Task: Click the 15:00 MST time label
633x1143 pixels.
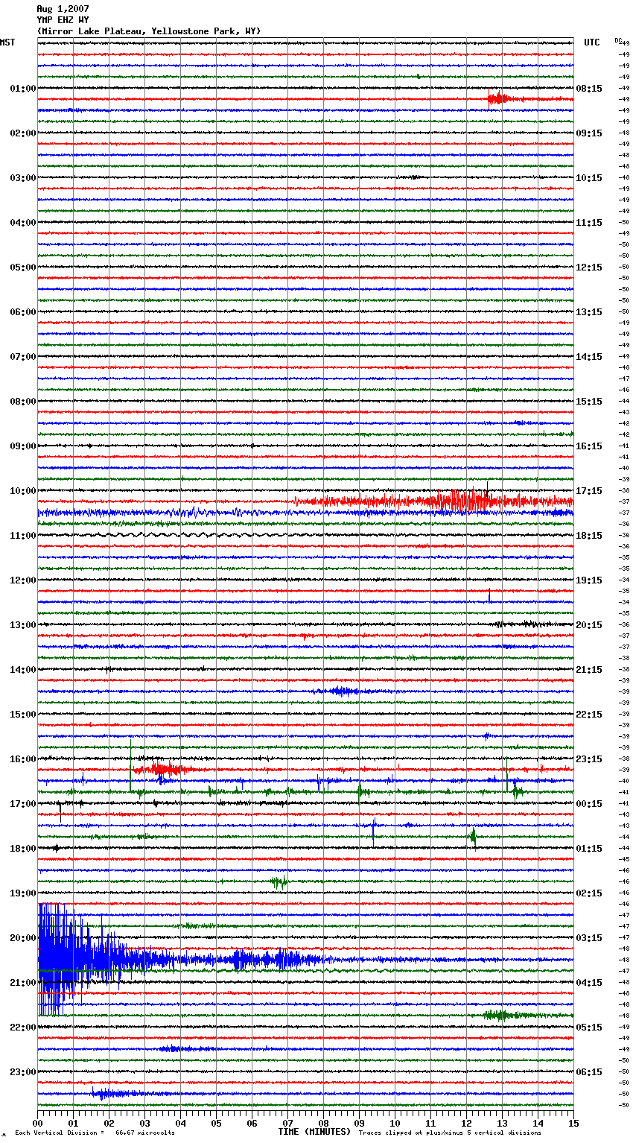Action: click(x=22, y=715)
